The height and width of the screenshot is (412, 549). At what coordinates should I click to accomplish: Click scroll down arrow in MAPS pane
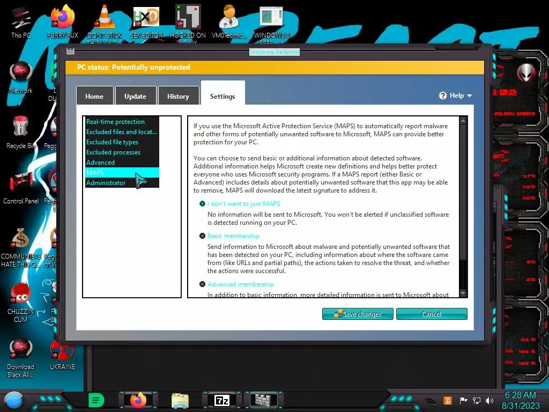pyautogui.click(x=463, y=293)
